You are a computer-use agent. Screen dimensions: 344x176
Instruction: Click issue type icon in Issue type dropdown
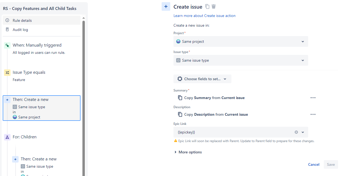(178, 60)
